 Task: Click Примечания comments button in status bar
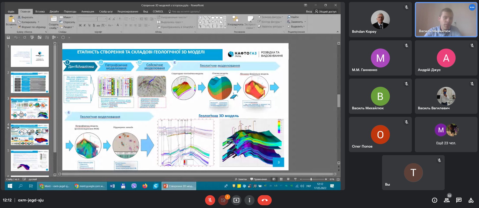[259, 179]
